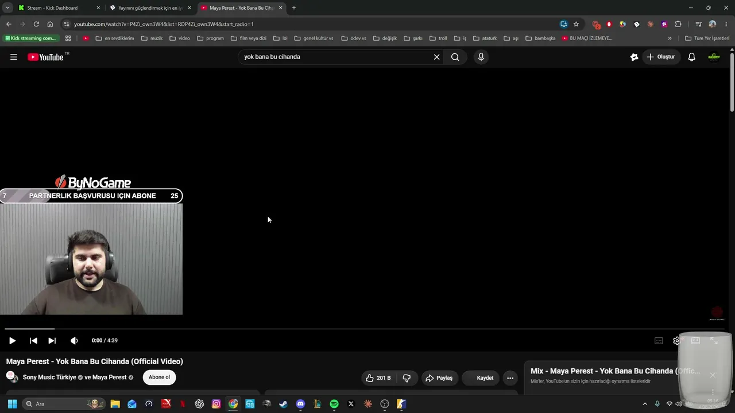Open the YouTube guide hamburger menu

coord(14,57)
